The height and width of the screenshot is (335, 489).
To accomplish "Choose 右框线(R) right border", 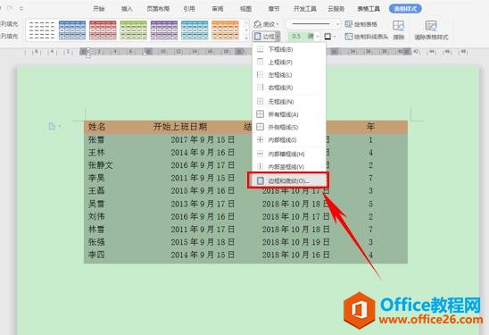I will click(289, 88).
